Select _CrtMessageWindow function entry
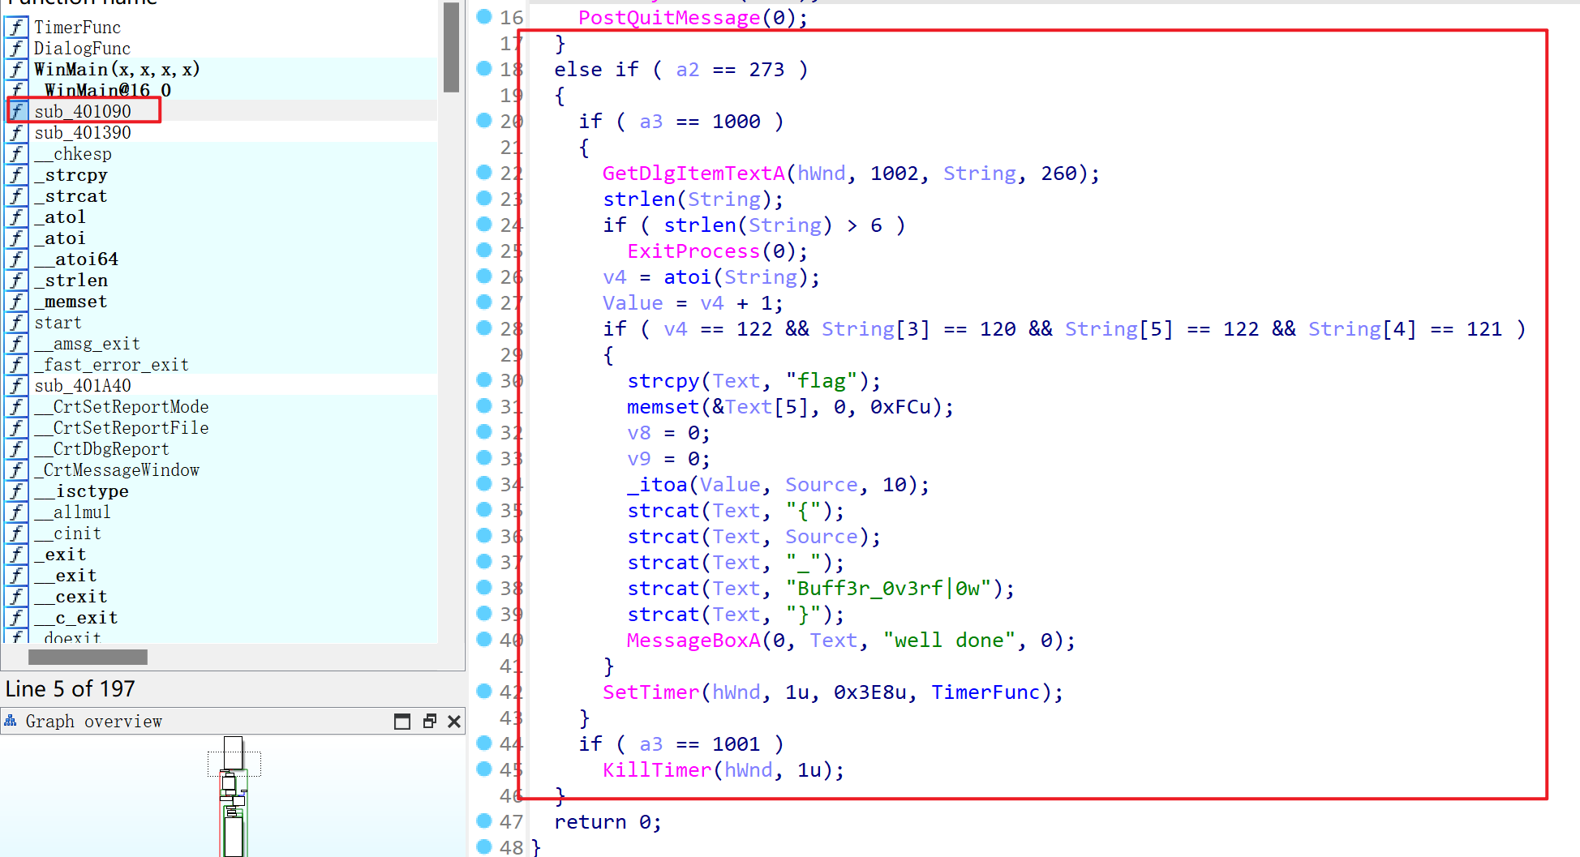Screen dimensions: 1580x857 click(117, 469)
